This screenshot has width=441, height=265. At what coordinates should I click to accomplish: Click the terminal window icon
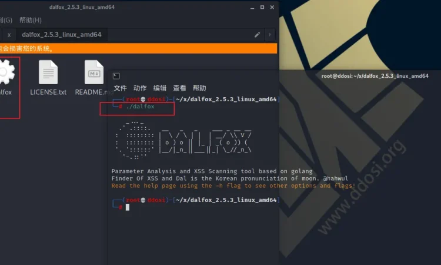pos(116,76)
